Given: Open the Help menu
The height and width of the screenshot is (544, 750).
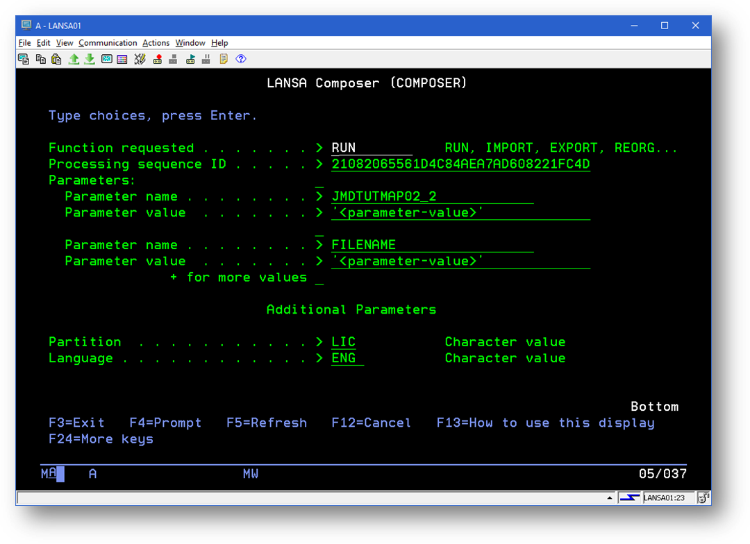Looking at the screenshot, I should point(219,43).
